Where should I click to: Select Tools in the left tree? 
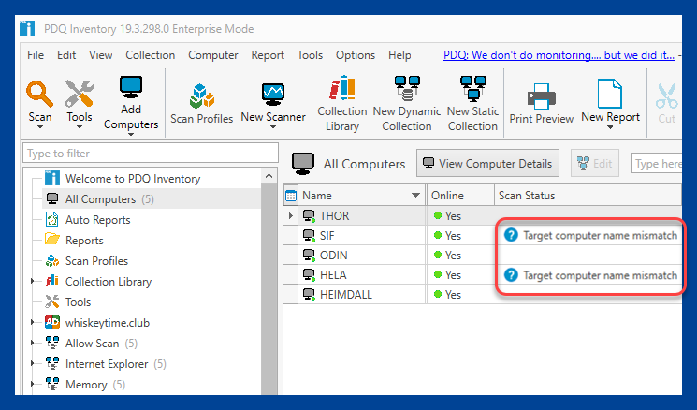coord(78,302)
